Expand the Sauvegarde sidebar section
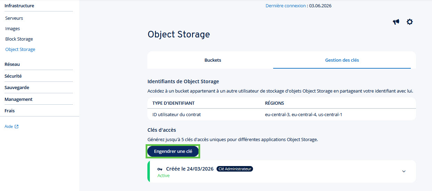Viewport: 432px width, 191px height. (x=17, y=88)
